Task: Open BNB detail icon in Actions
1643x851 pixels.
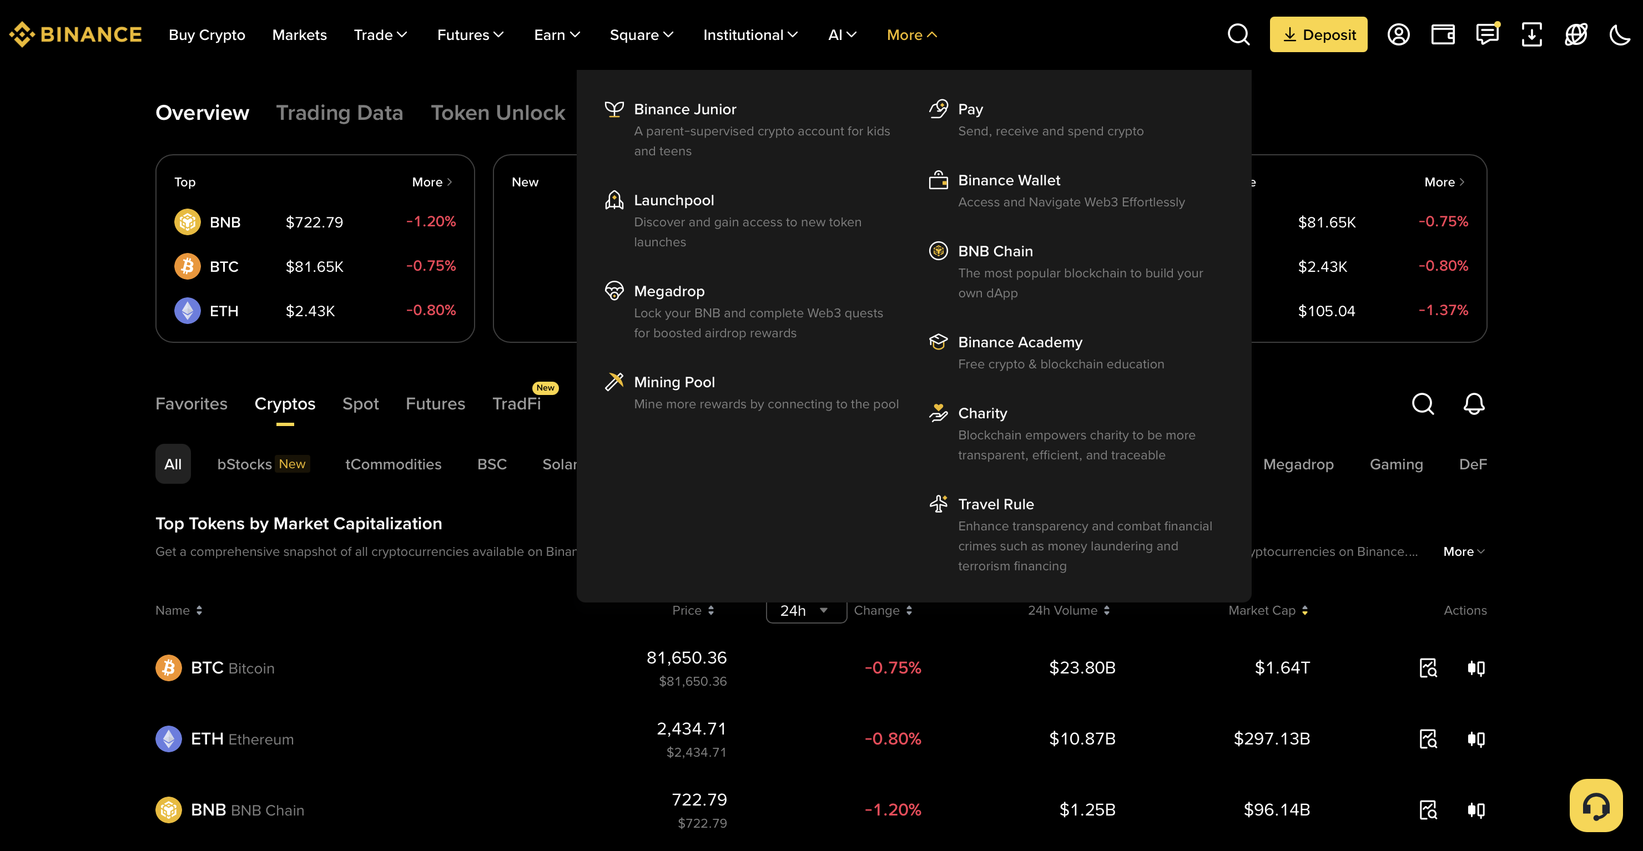Action: [1428, 809]
